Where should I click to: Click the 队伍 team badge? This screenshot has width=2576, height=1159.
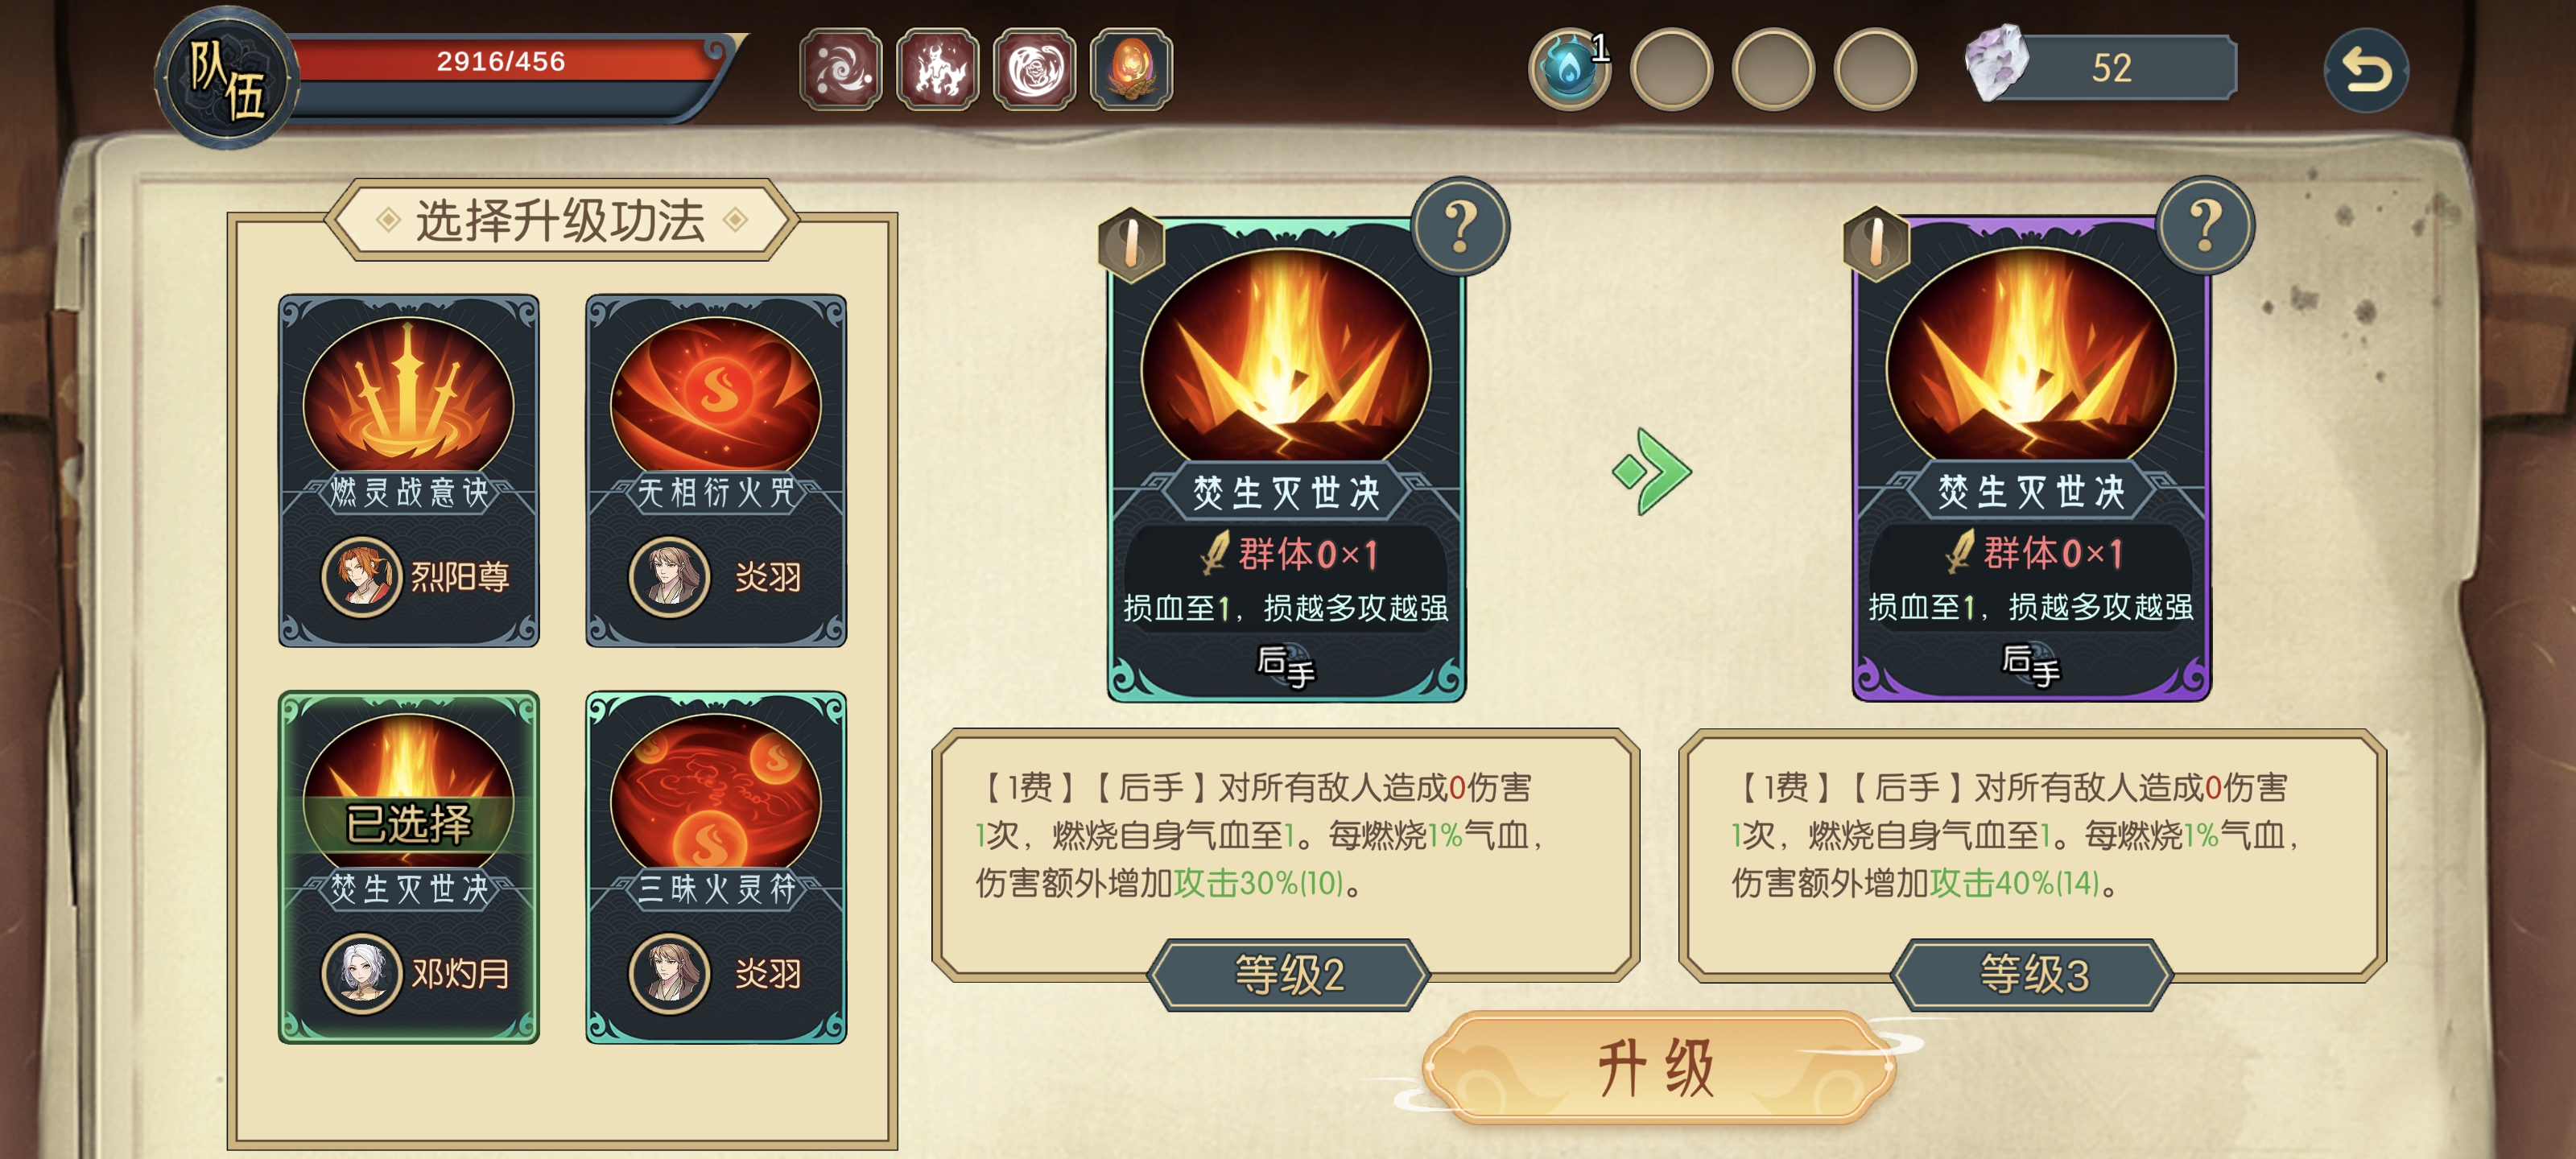(x=227, y=78)
